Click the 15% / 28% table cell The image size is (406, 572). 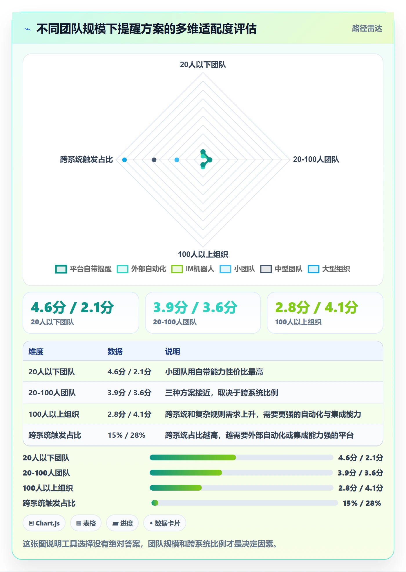click(126, 435)
